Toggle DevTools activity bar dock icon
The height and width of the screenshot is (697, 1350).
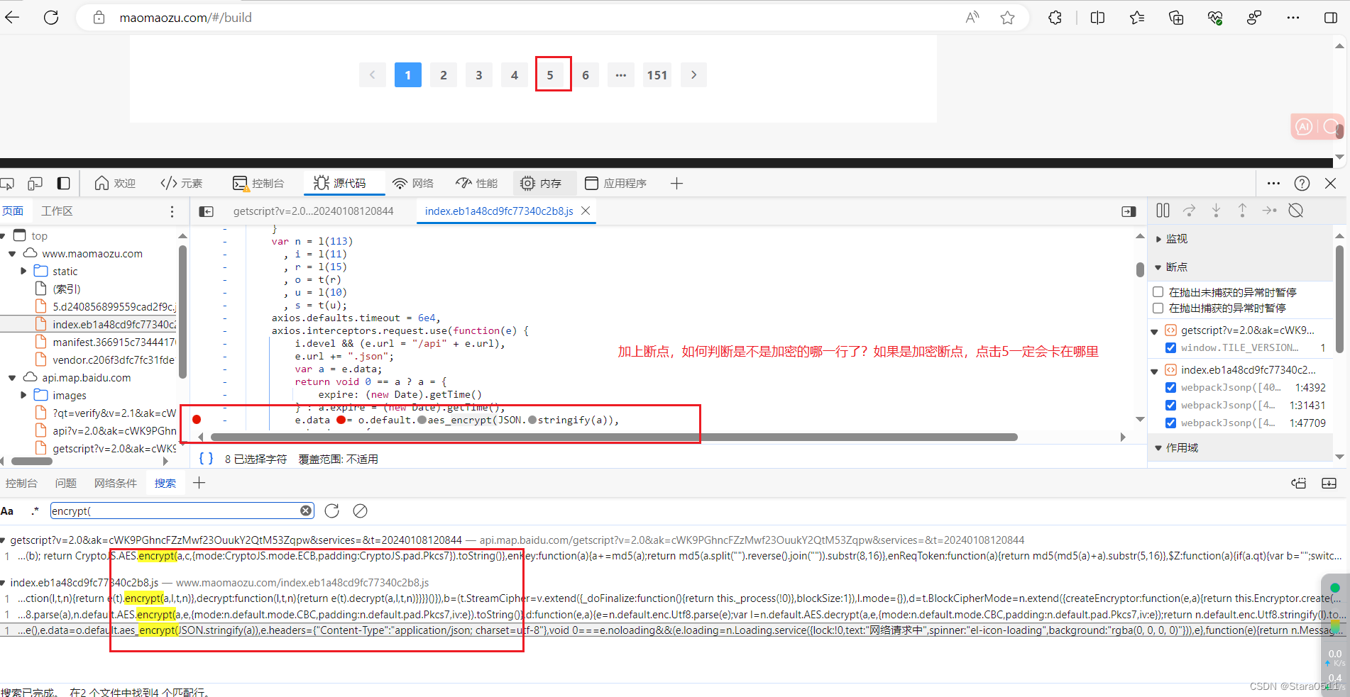tap(63, 184)
